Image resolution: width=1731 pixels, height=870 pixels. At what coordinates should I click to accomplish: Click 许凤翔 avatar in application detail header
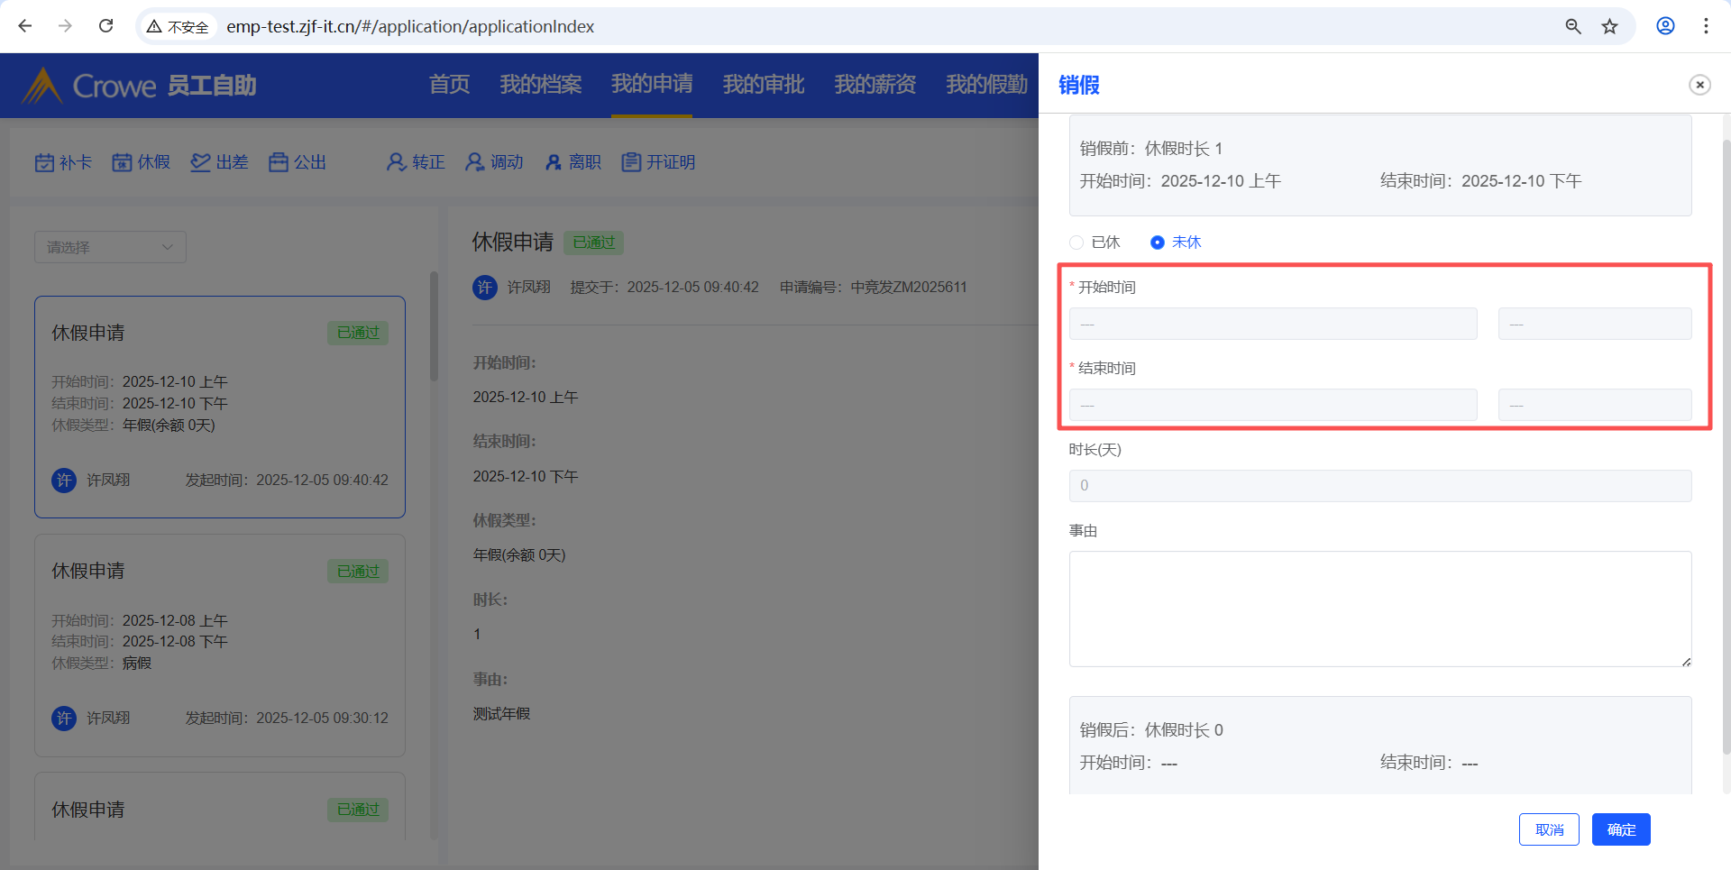point(485,288)
